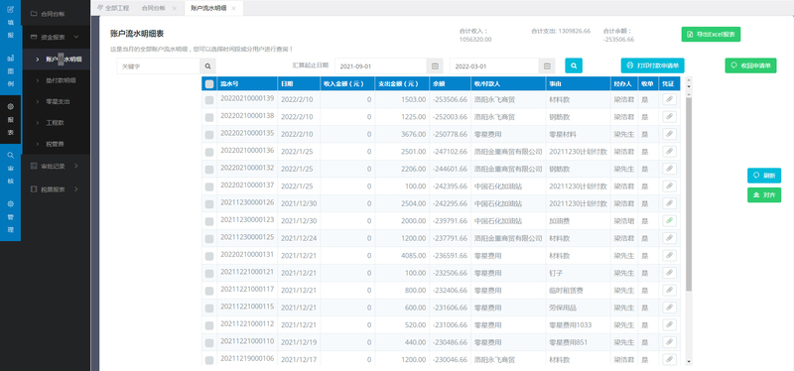Click the 刷新 button
794x371 pixels.
pos(764,176)
